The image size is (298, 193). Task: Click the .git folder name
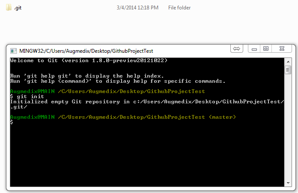pos(19,8)
